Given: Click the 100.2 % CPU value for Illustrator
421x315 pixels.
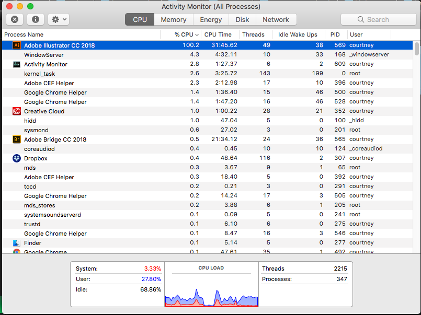Looking at the screenshot, I should 191,45.
